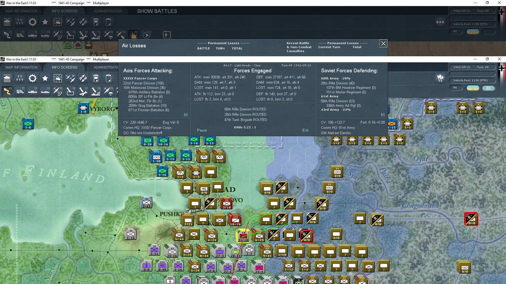
Task: Switch to the MAP INFORMATION tab
Action: click(21, 67)
